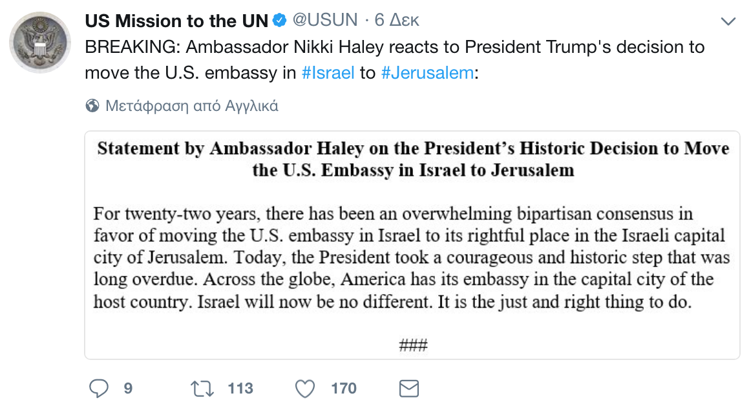Click the retweet count 113
This screenshot has height=409, width=751.
240,388
